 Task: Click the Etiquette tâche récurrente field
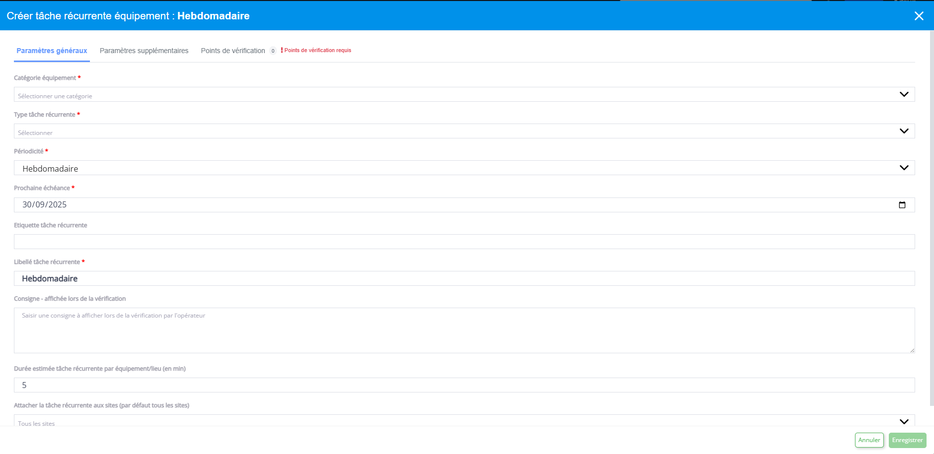click(464, 242)
